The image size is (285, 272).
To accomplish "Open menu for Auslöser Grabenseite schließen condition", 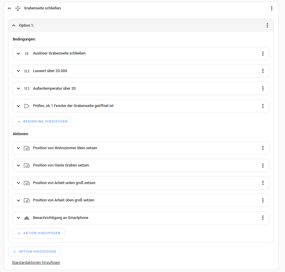I will click(263, 53).
